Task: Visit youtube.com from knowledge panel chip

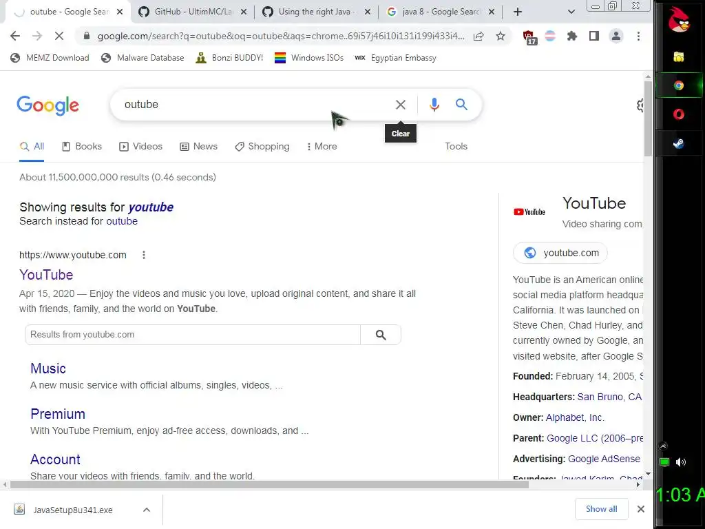Action: tap(560, 253)
